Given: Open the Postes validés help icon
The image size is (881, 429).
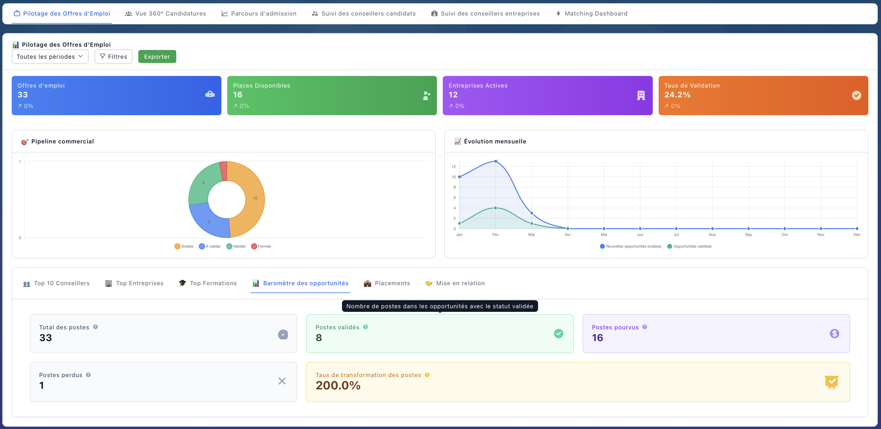Looking at the screenshot, I should point(365,327).
